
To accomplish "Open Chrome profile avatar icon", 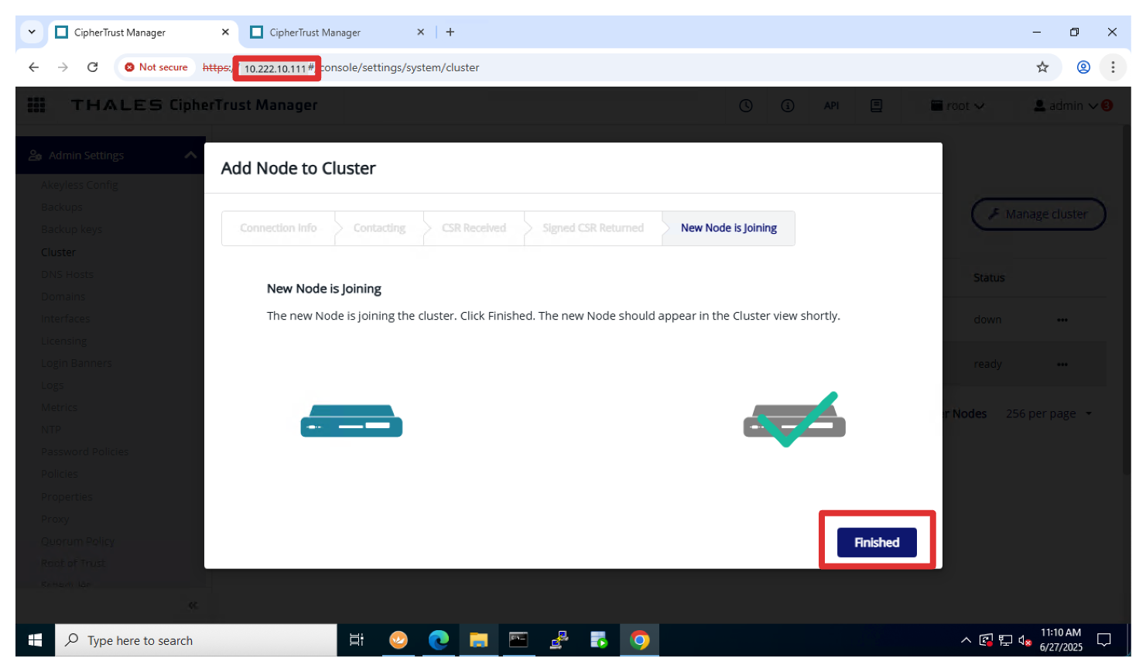I will [1083, 67].
